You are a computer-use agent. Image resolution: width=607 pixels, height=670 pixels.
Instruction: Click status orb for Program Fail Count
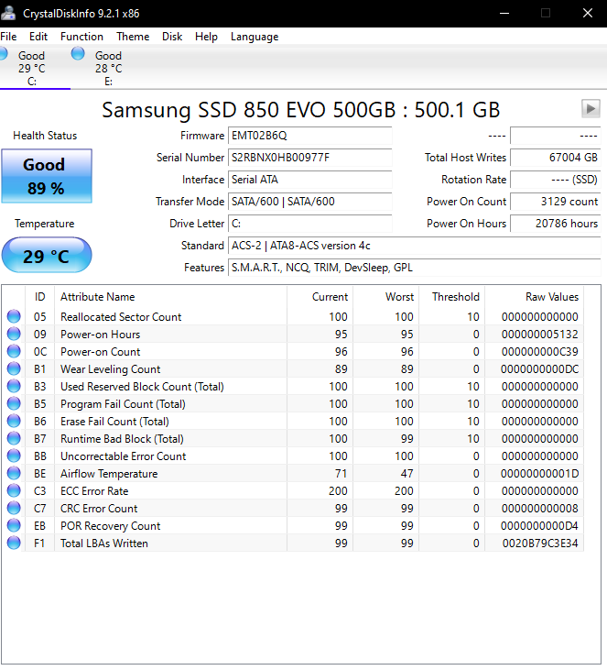point(14,403)
